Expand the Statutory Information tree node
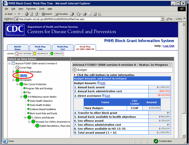 tap(14, 72)
